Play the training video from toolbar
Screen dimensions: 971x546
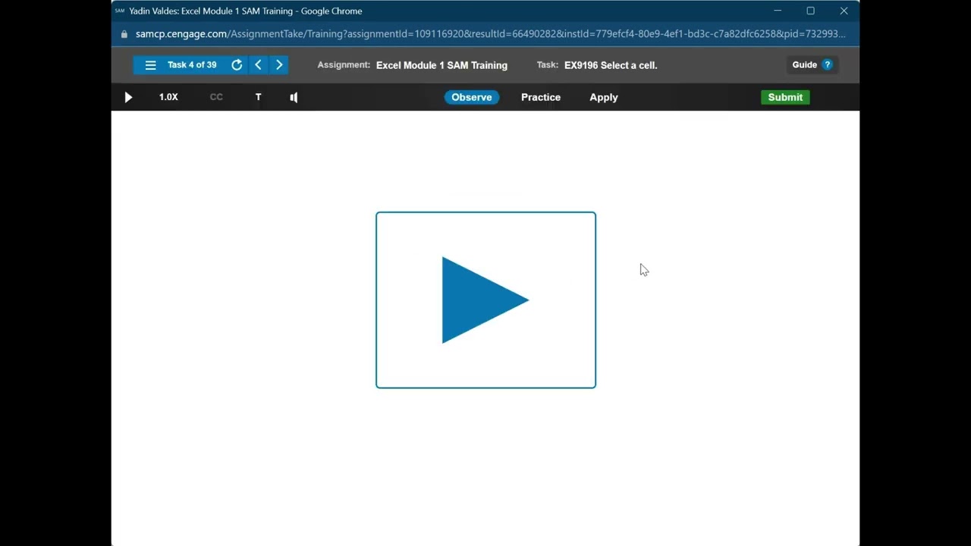128,97
